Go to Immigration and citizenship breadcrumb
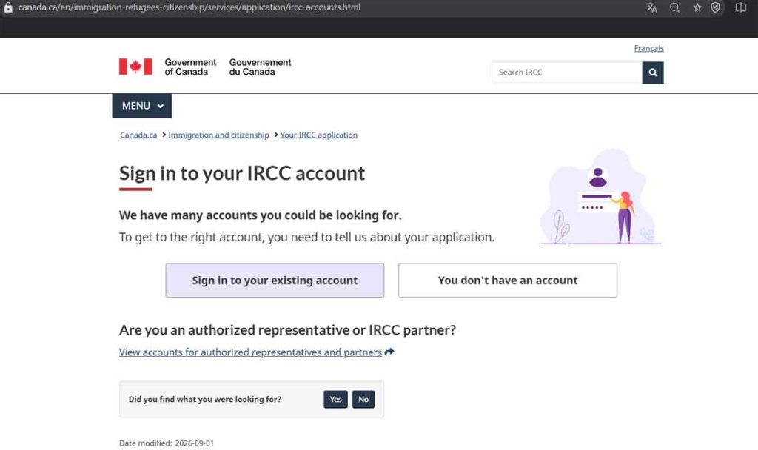 (x=218, y=135)
